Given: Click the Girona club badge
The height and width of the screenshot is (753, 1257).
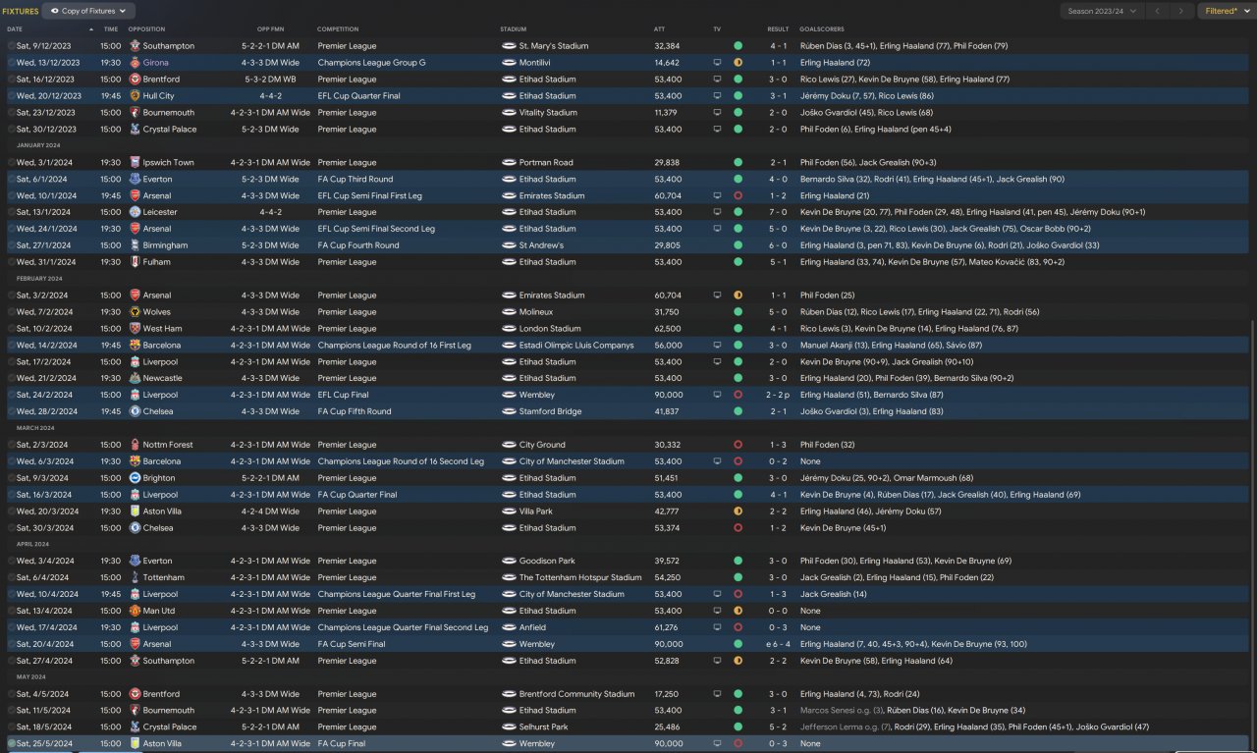Looking at the screenshot, I should click(x=135, y=63).
